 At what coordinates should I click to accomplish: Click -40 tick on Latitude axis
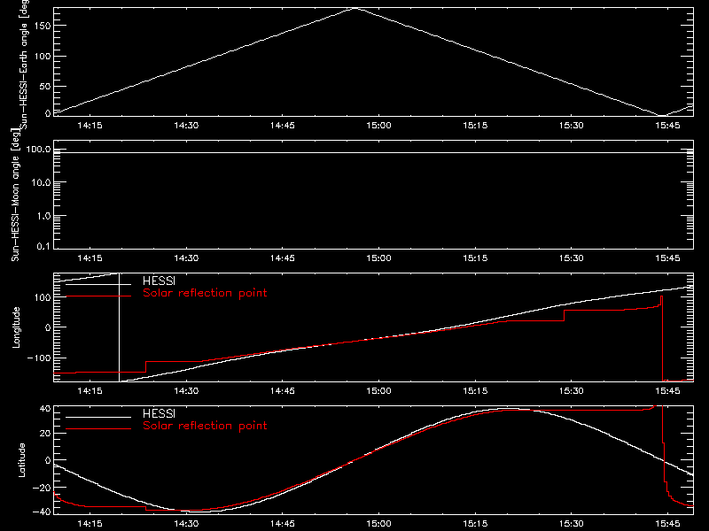[42, 512]
